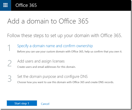Open 'Specify a domain name and confirm ownership' link
Viewport: 132px width, 110px height.
[55, 46]
